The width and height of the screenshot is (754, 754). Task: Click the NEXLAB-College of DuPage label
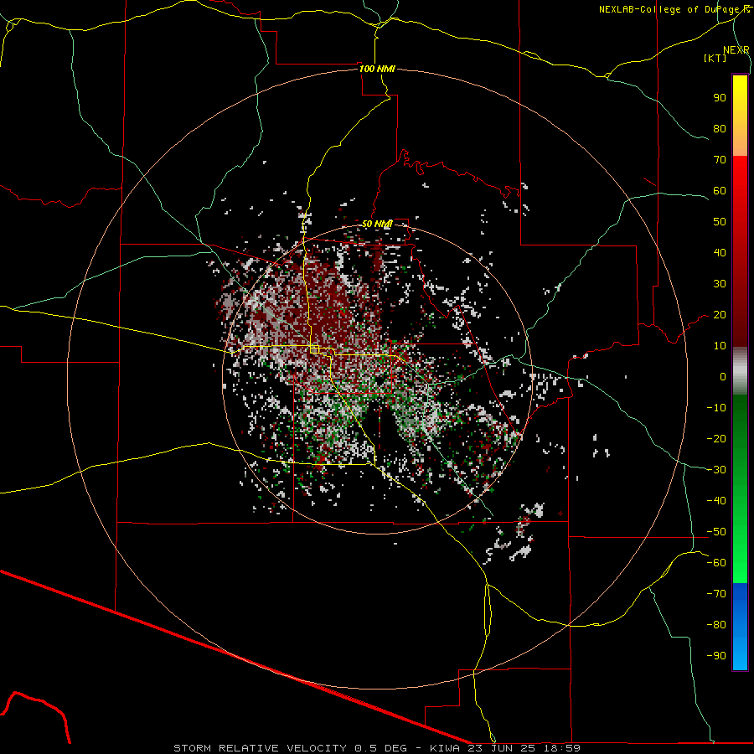pos(674,9)
